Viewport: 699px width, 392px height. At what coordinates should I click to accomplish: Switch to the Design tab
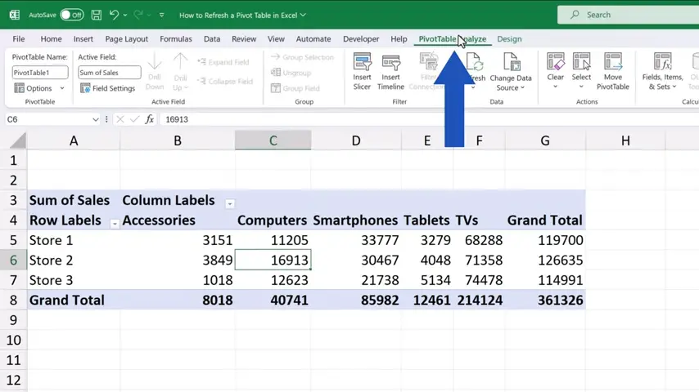click(509, 38)
